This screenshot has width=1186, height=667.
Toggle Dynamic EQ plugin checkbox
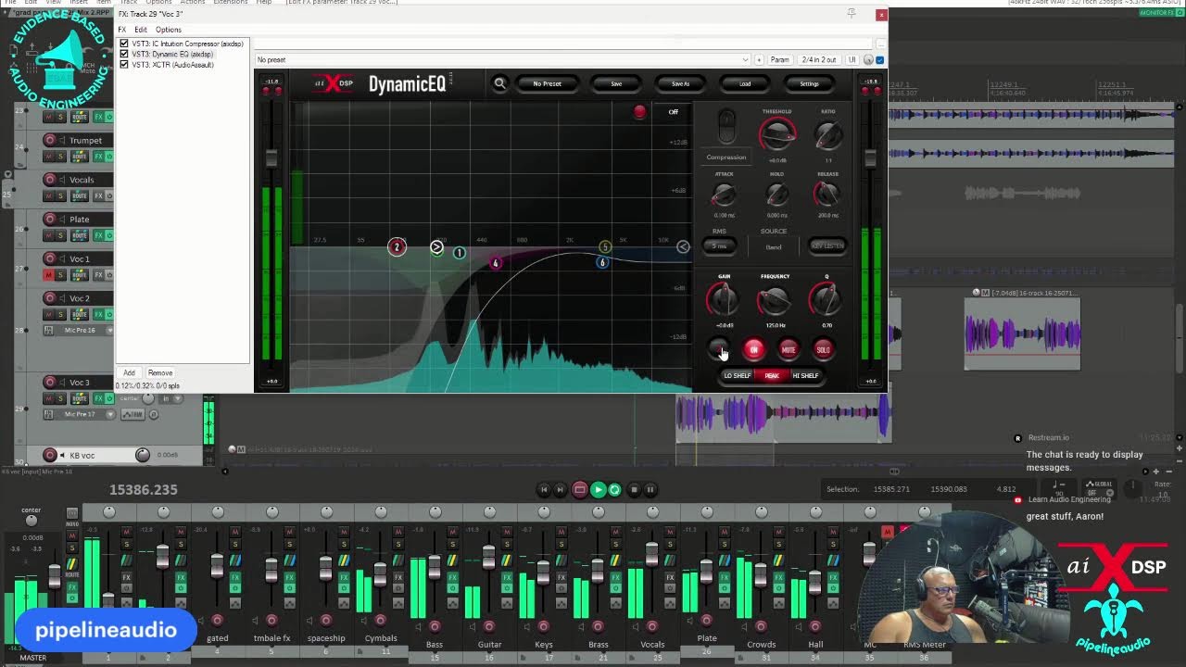(124, 54)
